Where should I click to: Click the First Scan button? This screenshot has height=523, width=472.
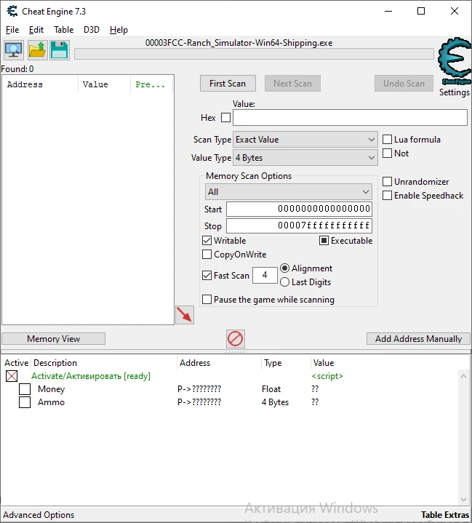click(228, 84)
